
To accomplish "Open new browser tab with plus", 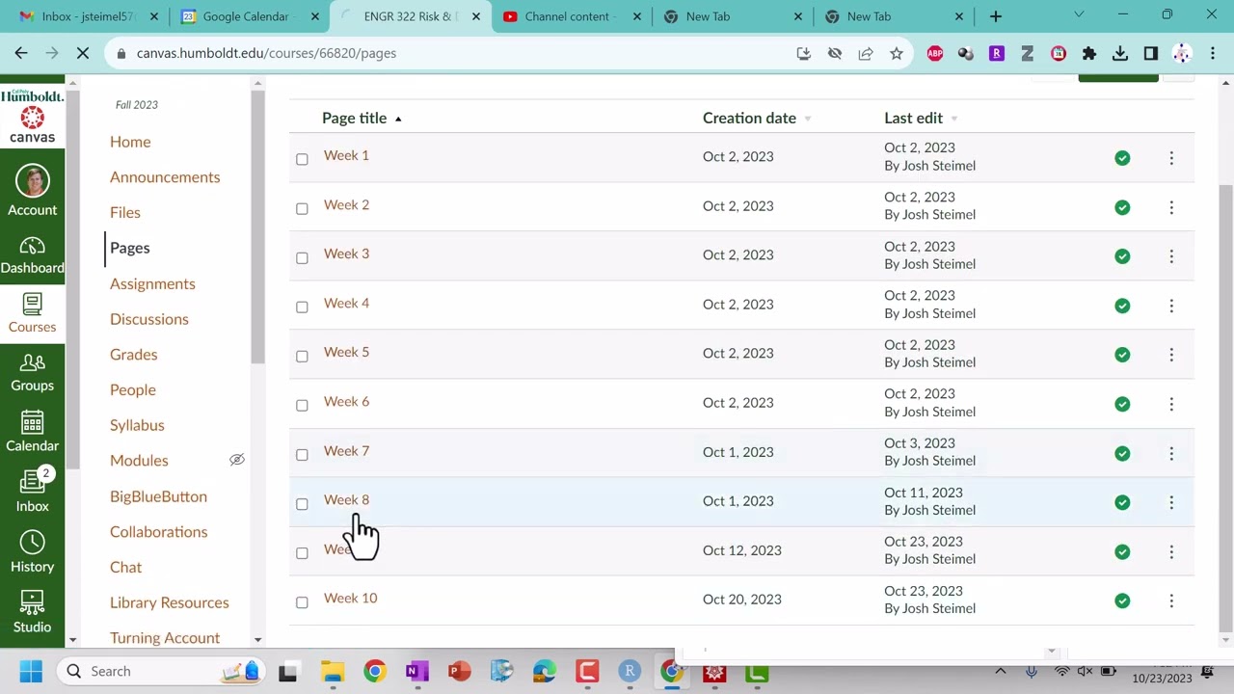I will [996, 16].
